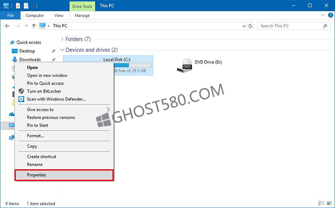Screen dimensions: 335x208
Task: Open the recent locations dropdown arrow
Action: pyautogui.click(x=26, y=26)
